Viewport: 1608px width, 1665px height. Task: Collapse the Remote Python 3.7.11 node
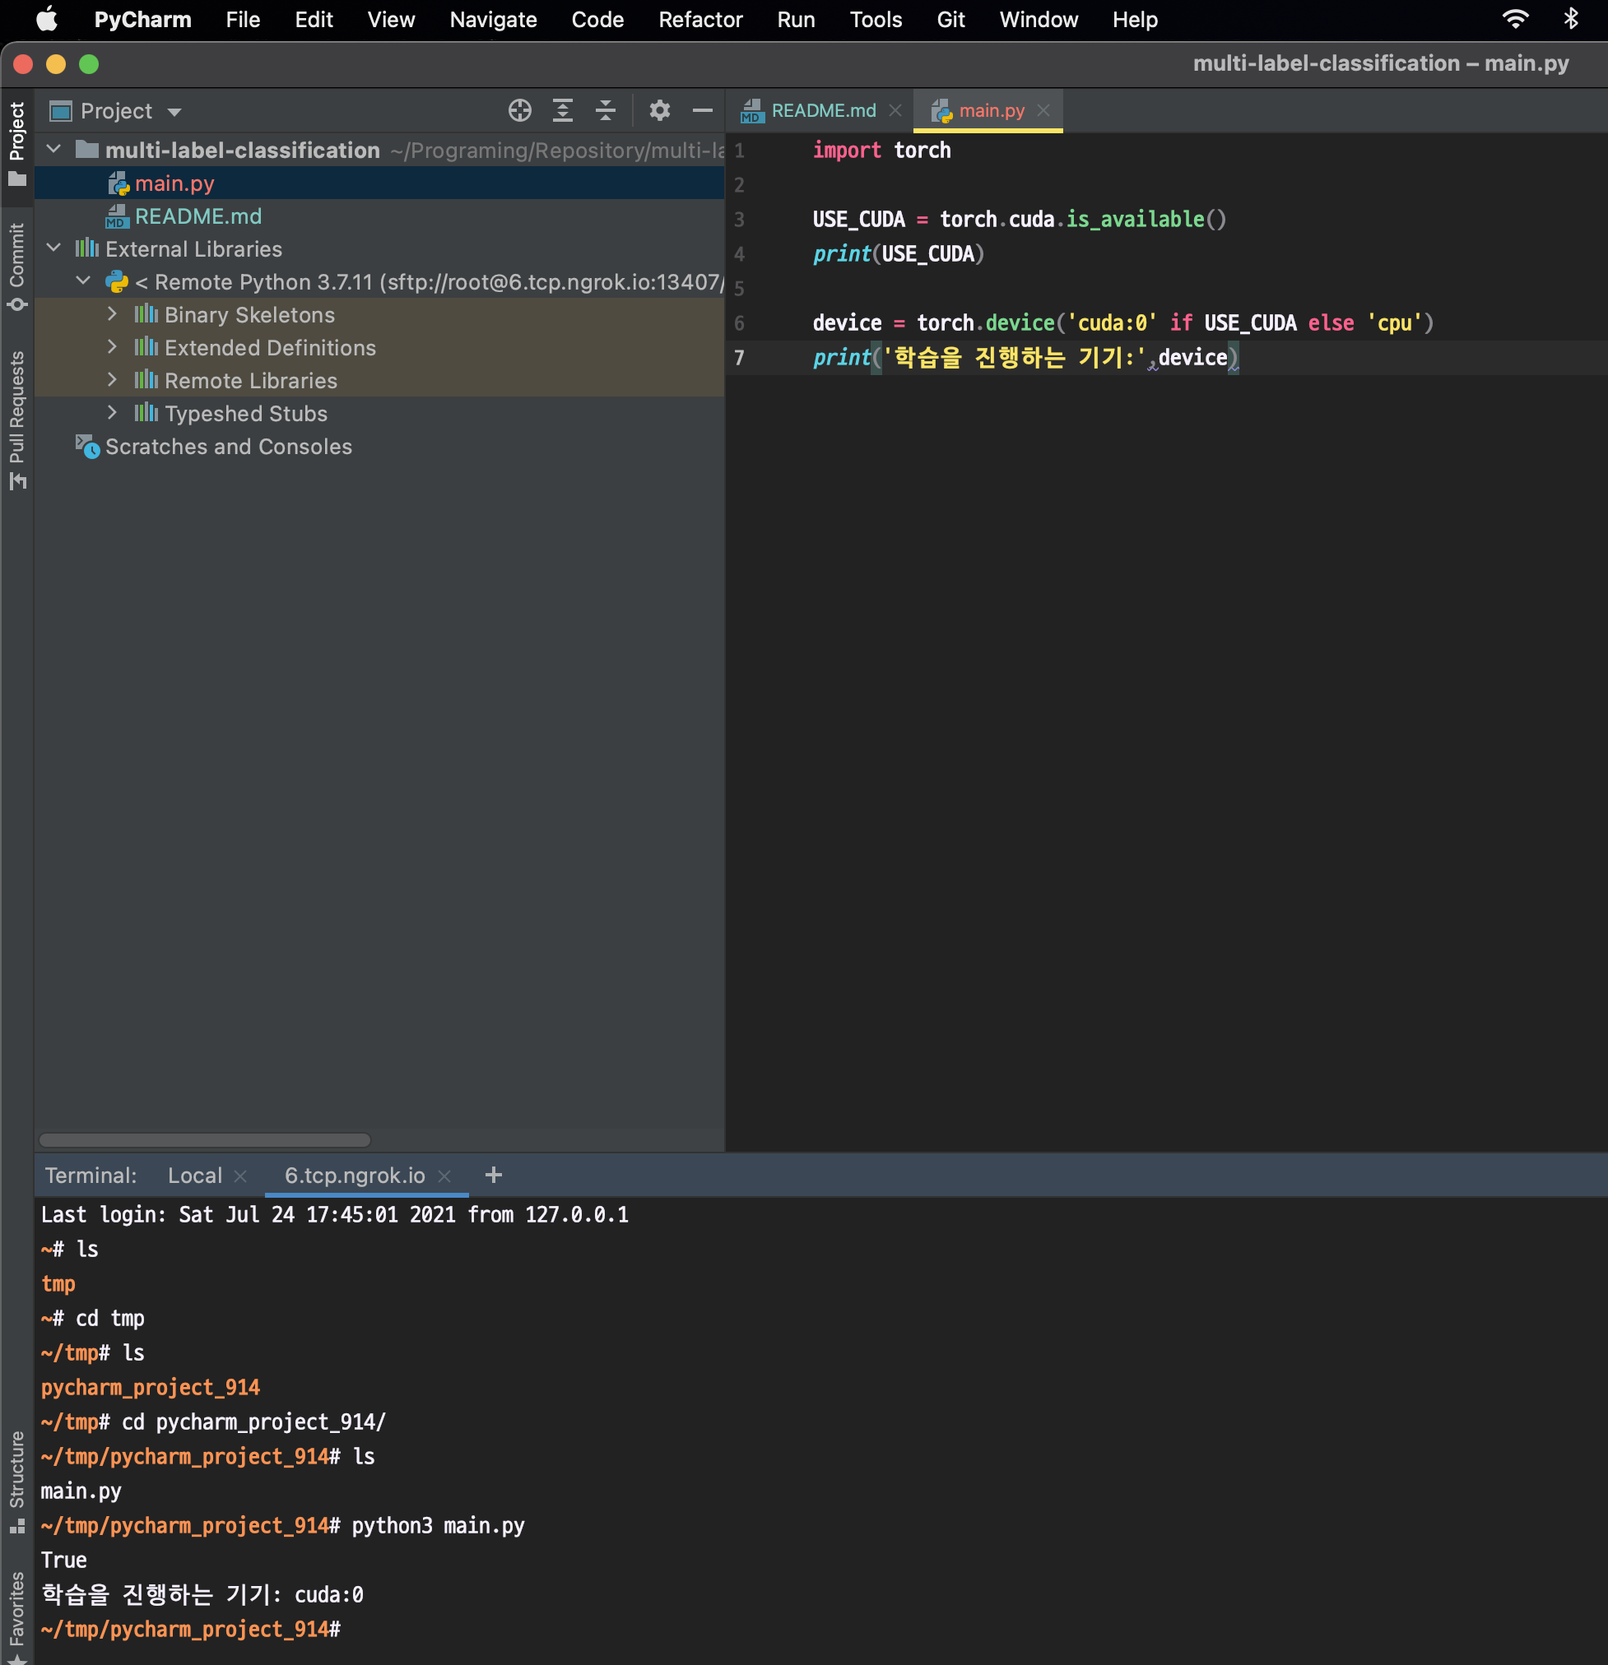(x=83, y=281)
